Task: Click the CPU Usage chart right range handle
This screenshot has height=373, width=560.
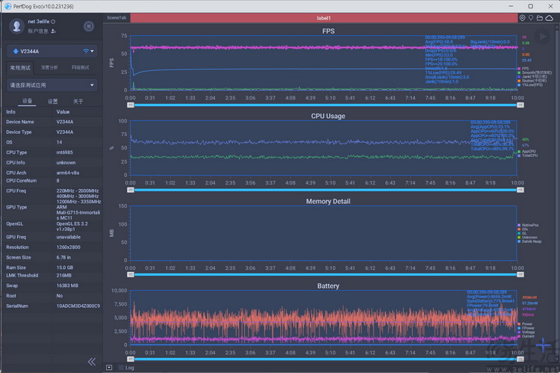Action: coord(520,190)
